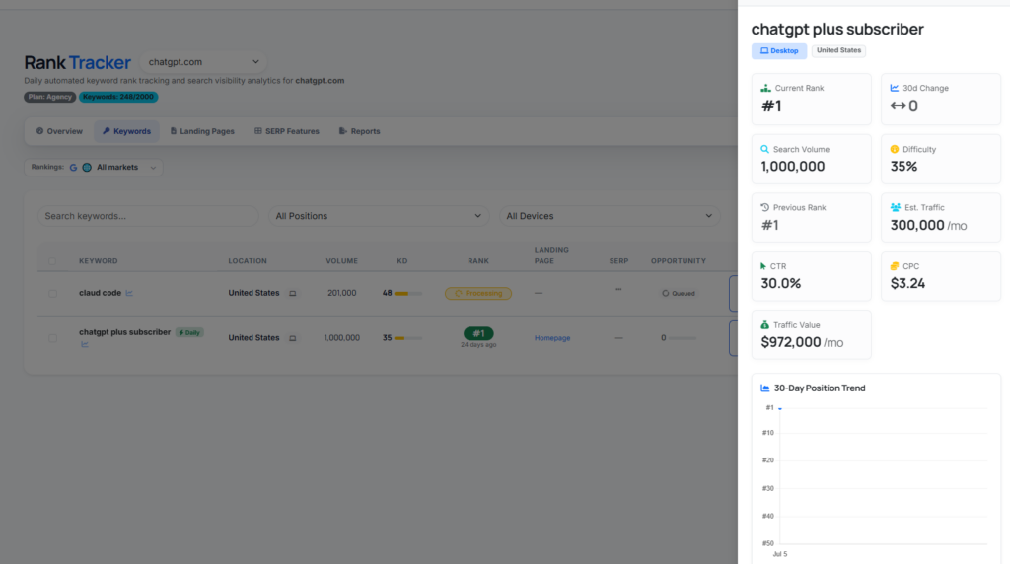Click the Google icon in Rankings selector
The width and height of the screenshot is (1010, 564).
[x=73, y=168]
